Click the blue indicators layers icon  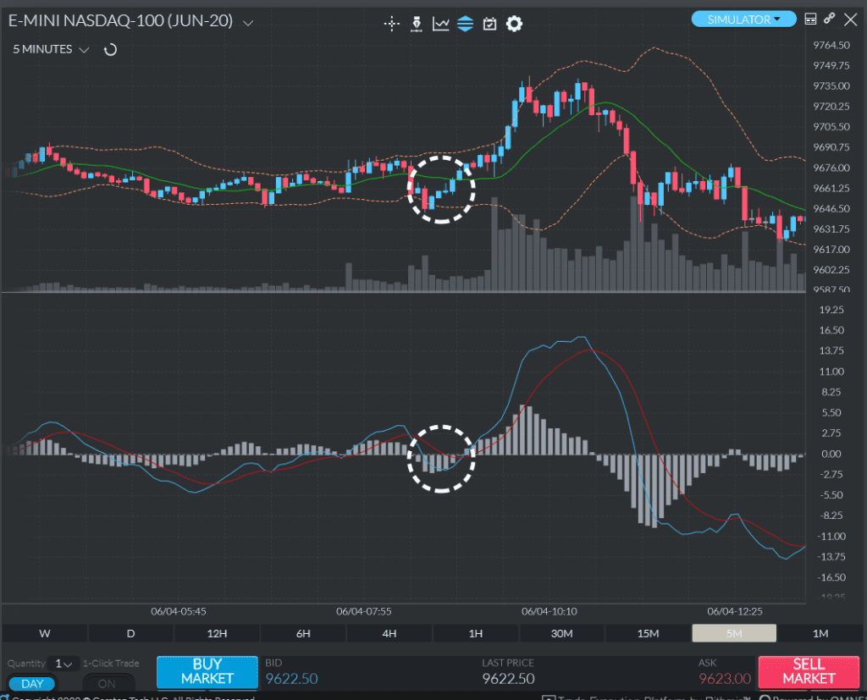click(465, 23)
